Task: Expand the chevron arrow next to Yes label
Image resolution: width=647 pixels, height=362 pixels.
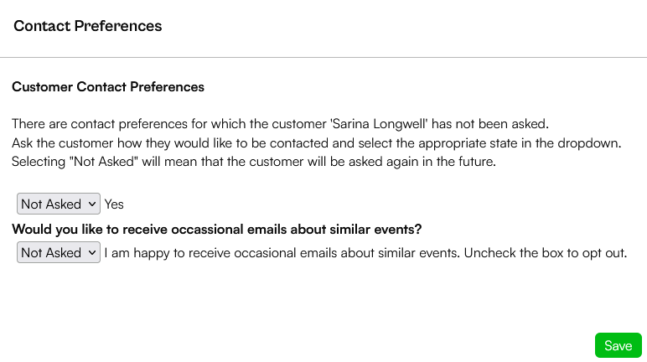Action: pos(92,204)
